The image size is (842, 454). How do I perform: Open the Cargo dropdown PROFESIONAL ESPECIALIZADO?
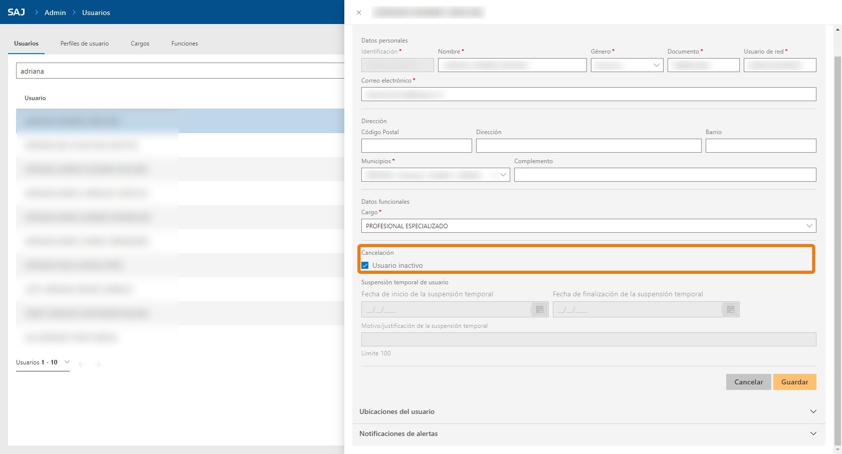tap(588, 226)
